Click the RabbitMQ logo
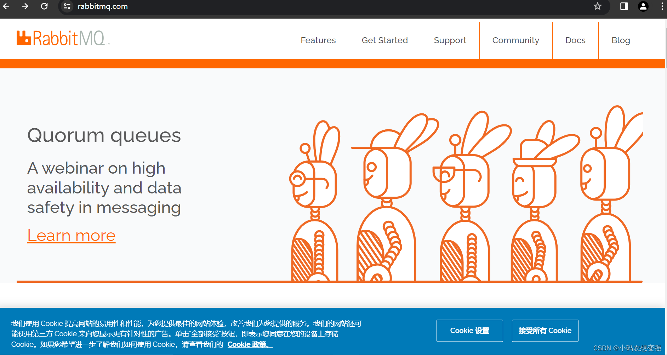The height and width of the screenshot is (355, 667). 63,38
